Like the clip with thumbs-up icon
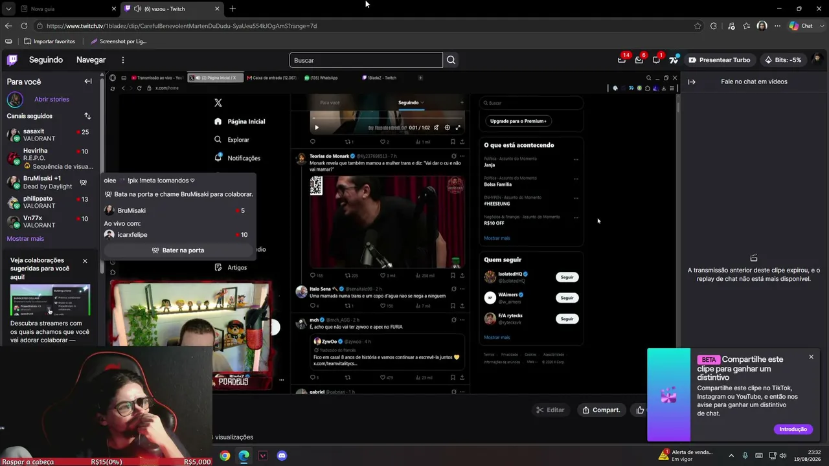 (x=641, y=410)
